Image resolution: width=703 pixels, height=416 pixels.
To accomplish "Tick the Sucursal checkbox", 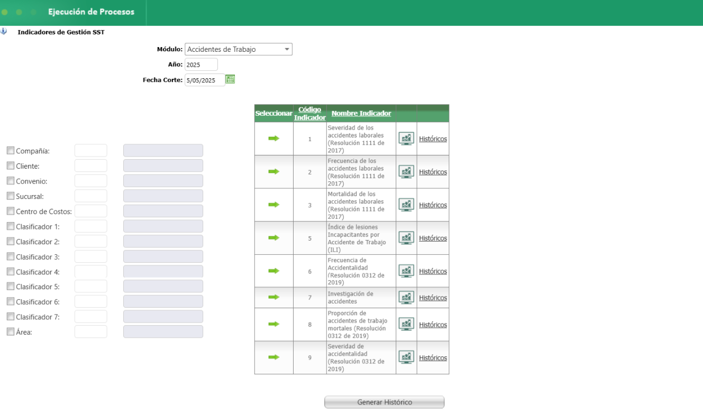I will [x=11, y=196].
